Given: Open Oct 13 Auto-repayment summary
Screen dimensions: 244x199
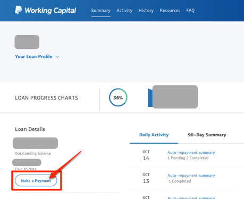Looking at the screenshot, I should 191,176.
